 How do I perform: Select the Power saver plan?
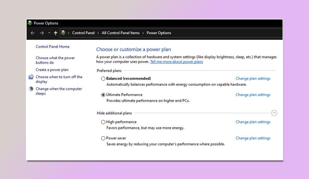[x=103, y=138]
